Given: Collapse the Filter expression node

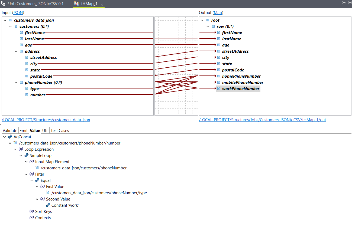Looking at the screenshot, I should click(26, 174).
